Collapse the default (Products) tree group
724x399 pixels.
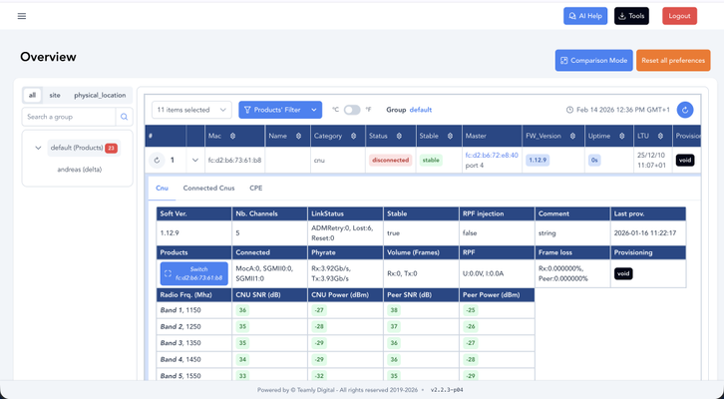coord(38,148)
